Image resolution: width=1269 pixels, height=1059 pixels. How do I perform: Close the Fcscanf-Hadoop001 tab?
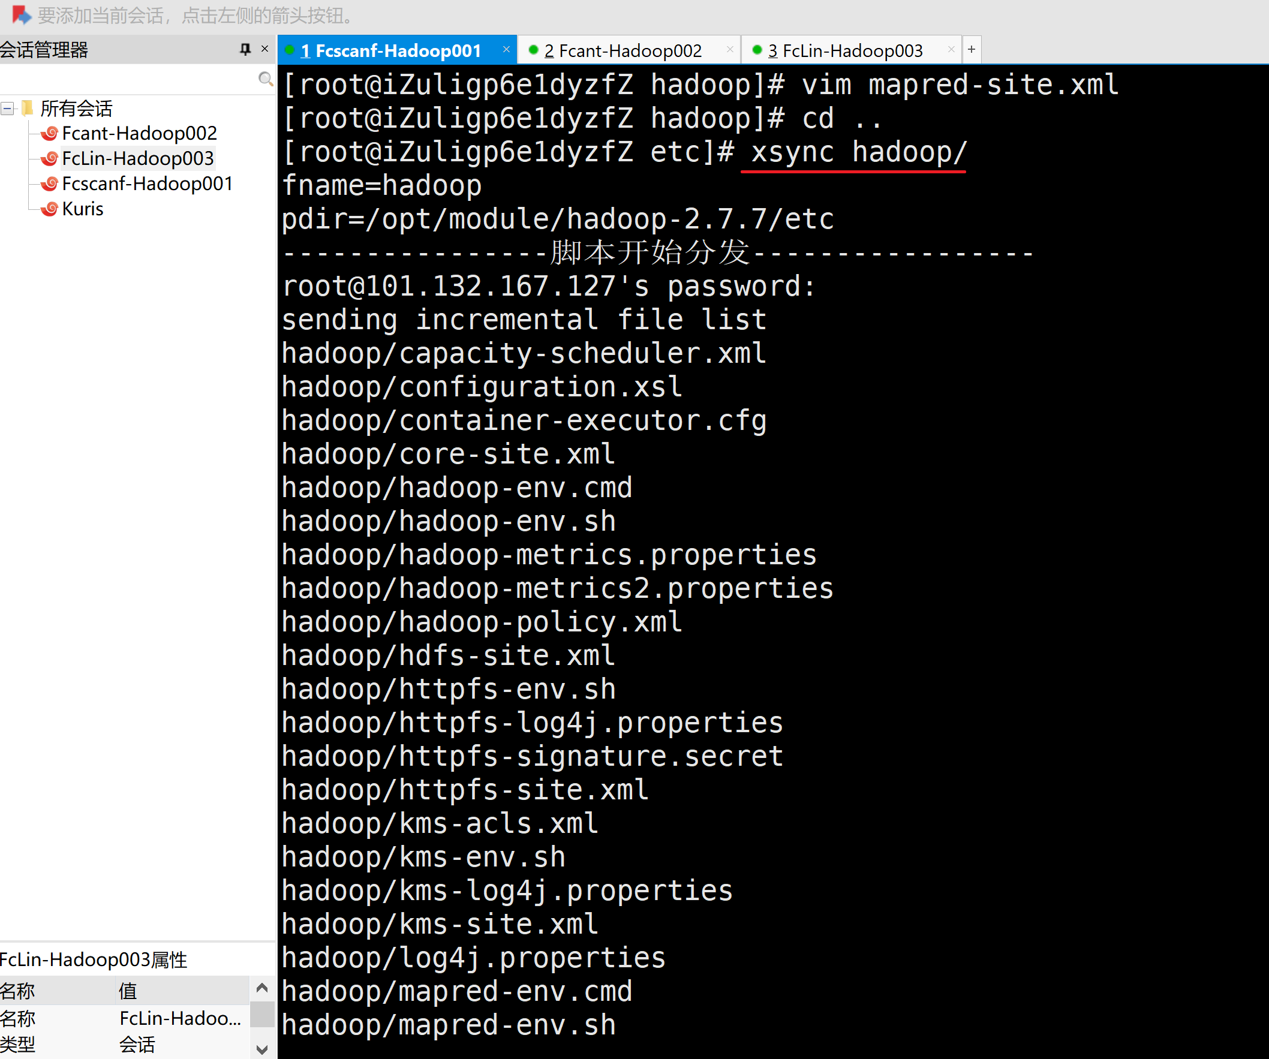[506, 50]
